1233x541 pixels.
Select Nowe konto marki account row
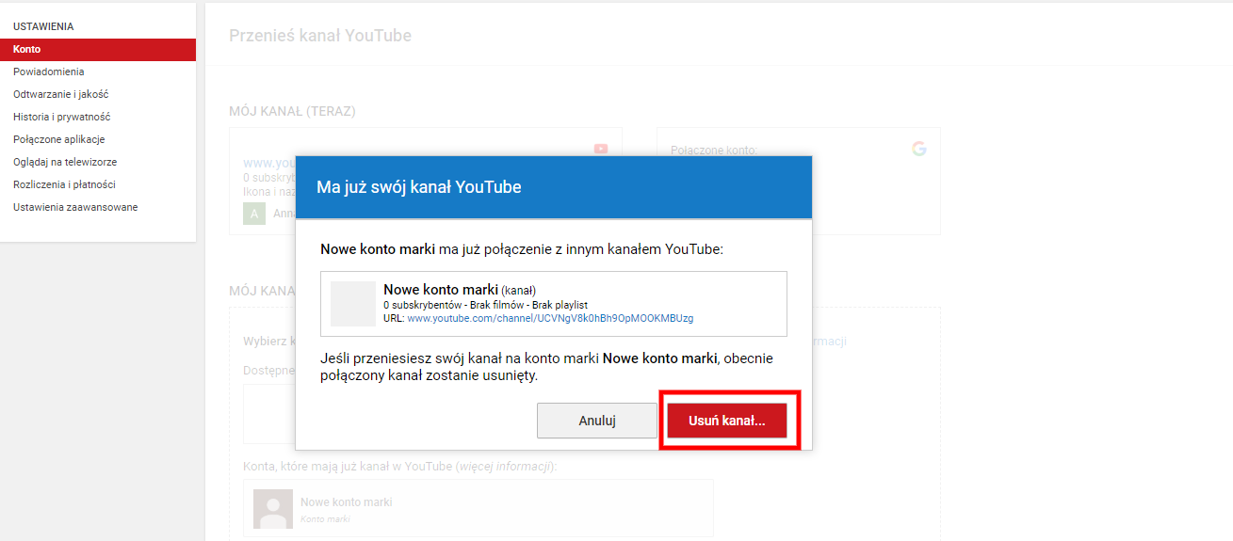click(479, 508)
